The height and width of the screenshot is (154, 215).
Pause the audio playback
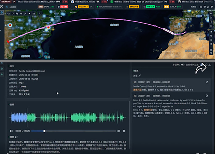point(11,131)
